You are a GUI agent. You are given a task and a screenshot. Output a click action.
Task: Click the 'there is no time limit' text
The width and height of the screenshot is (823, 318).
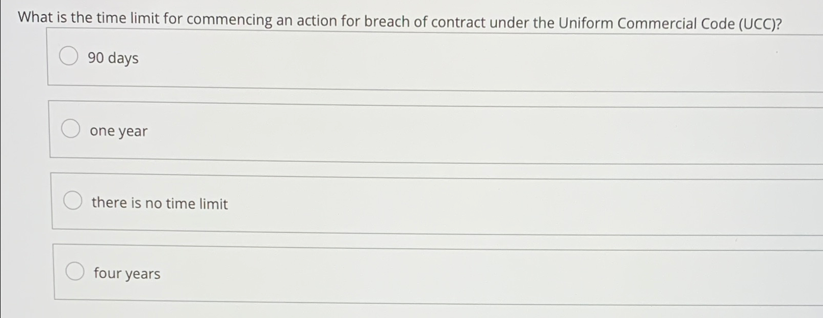coord(159,204)
